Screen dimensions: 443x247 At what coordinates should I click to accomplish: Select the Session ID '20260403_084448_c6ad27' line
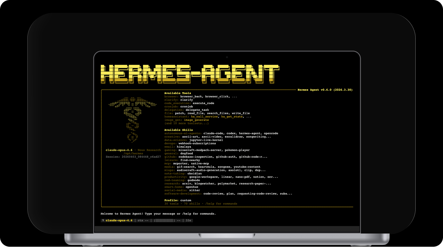[x=133, y=157]
